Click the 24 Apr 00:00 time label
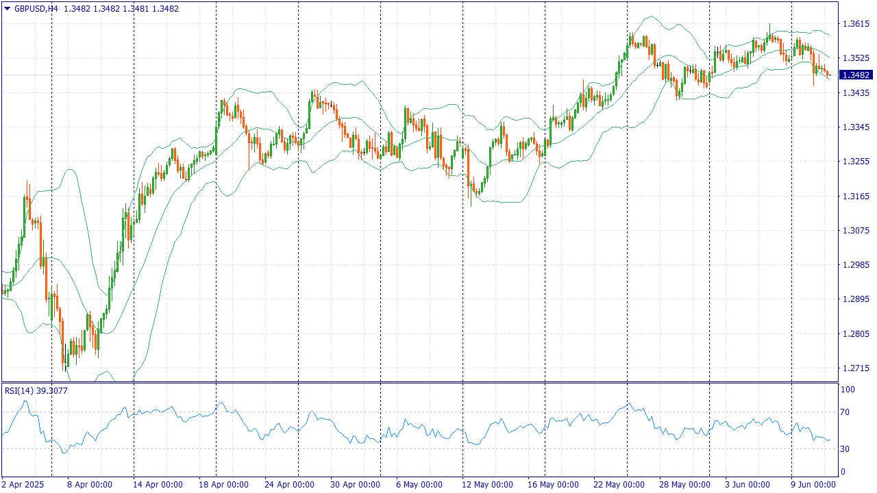 point(289,485)
